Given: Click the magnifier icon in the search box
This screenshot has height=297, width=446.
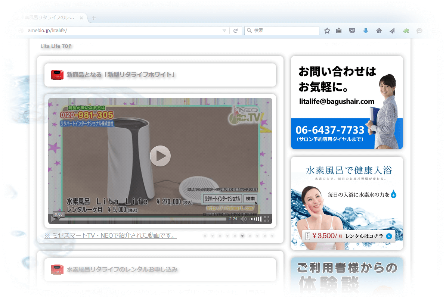Looking at the screenshot, I should pos(249,31).
